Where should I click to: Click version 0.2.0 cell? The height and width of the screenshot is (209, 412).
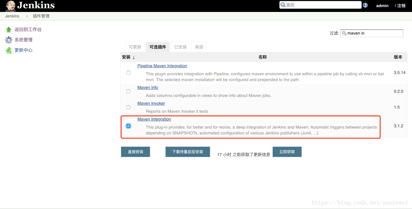[398, 91]
